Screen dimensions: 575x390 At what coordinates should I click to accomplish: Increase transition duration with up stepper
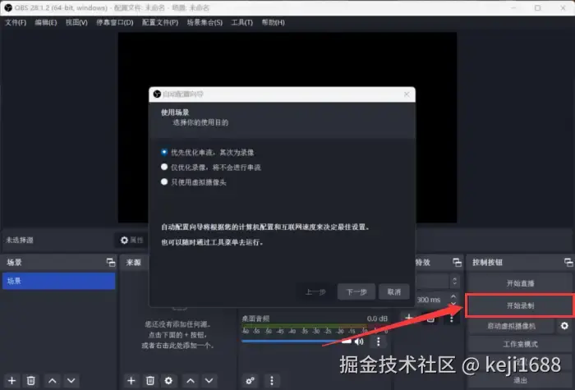[453, 296]
